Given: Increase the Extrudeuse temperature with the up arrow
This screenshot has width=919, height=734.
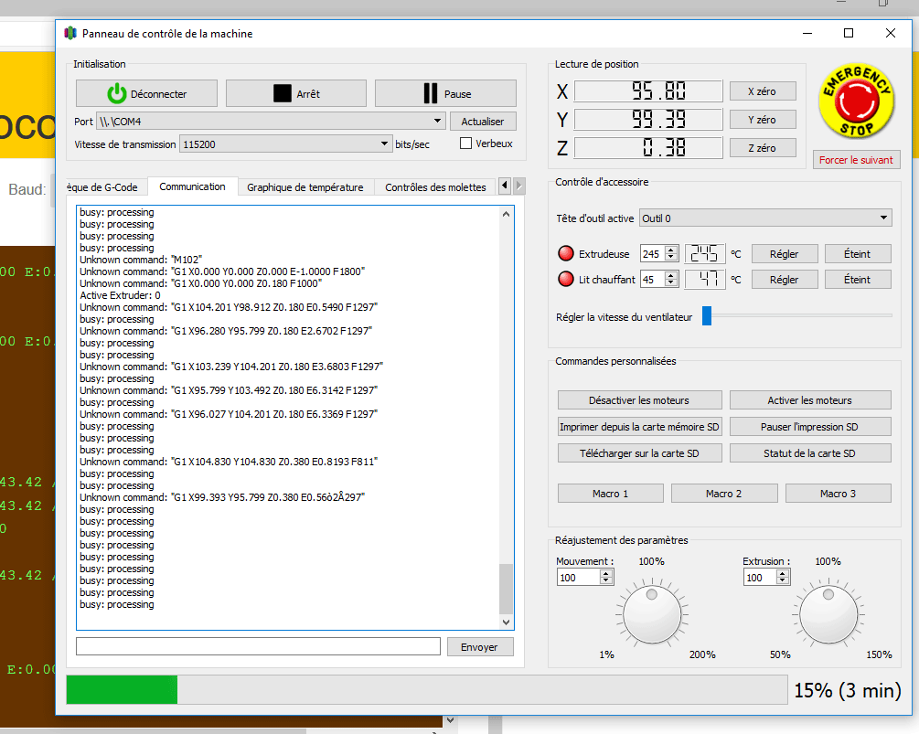Looking at the screenshot, I should tap(672, 250).
